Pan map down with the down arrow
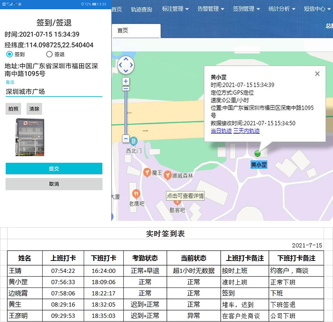333x322 pixels. click(126, 71)
